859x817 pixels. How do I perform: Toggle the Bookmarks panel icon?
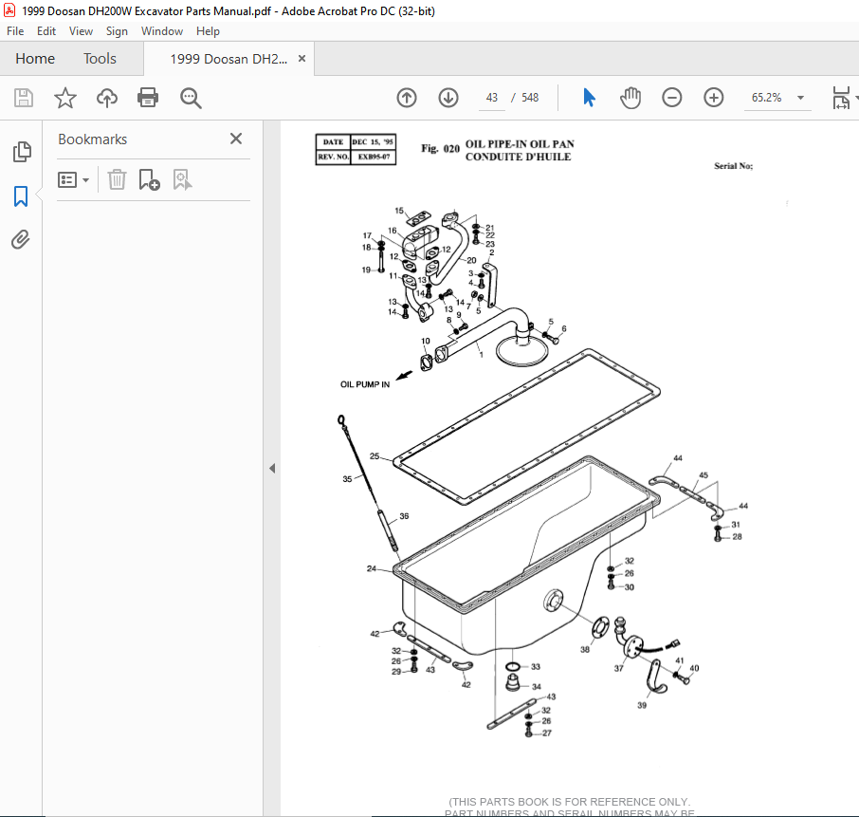coord(21,196)
